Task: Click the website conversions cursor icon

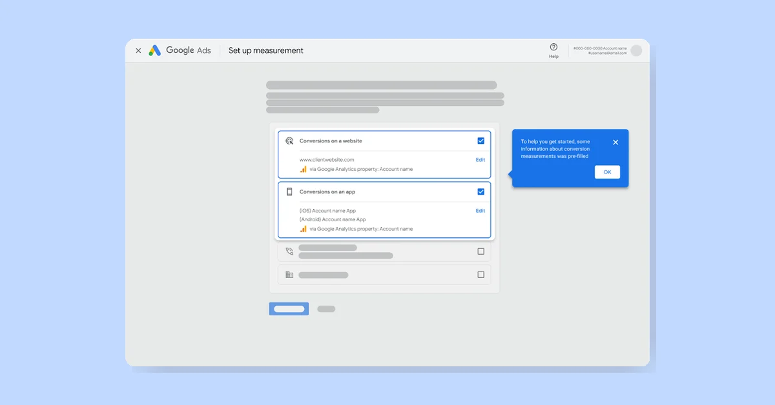Action: pos(289,141)
